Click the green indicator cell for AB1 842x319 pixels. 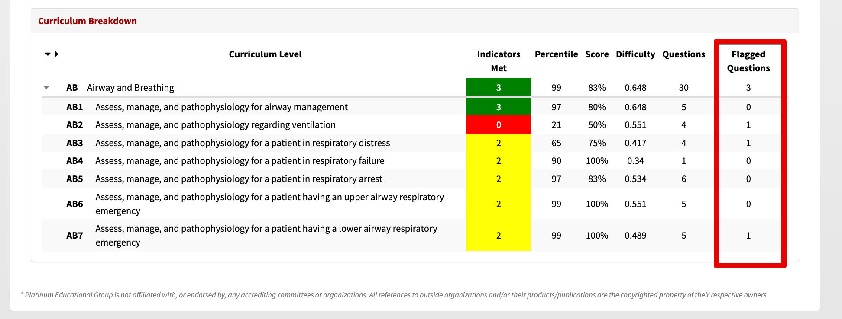coord(499,107)
